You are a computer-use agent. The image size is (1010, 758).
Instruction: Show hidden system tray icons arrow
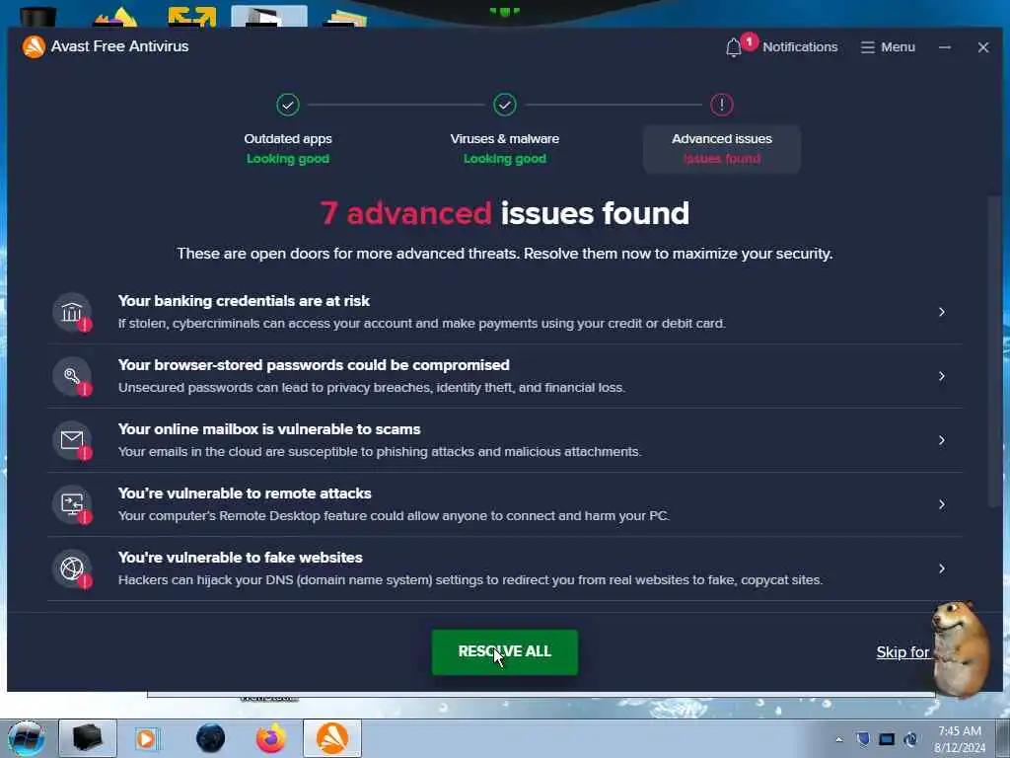838,739
